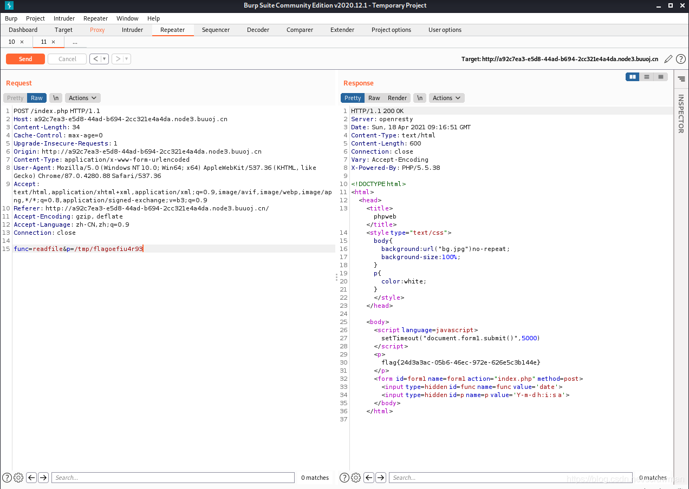
Task: Click the Cancel button
Action: coord(67,59)
